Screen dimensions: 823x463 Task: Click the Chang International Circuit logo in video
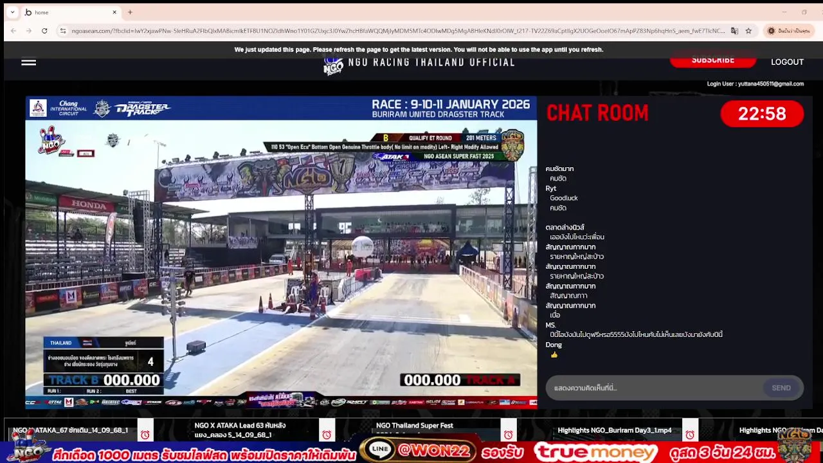(x=59, y=107)
